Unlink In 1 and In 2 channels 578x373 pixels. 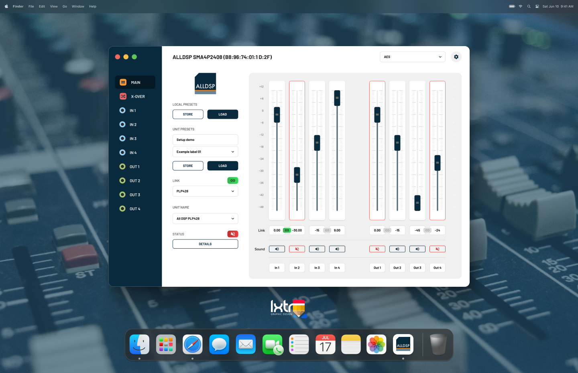pos(287,230)
